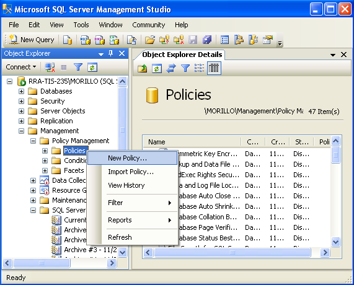Click Analysis Services XMLA Query icon
Viewport: 354px width, 285px height.
pos(114,40)
